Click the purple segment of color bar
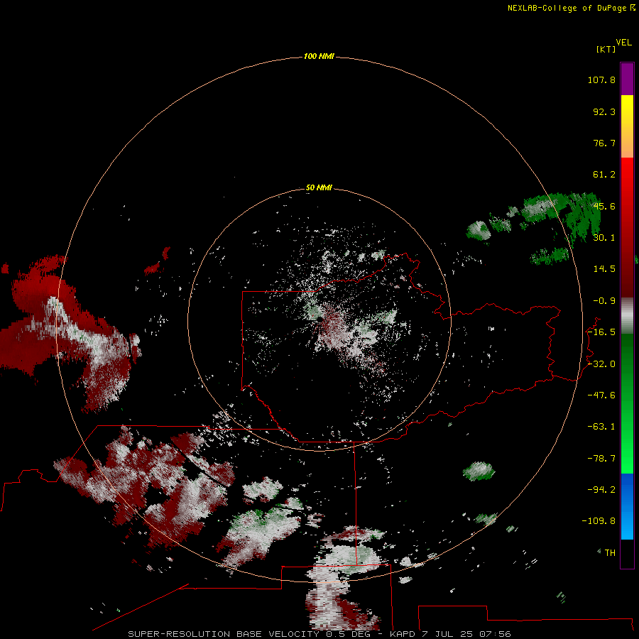Viewport: 639px width, 639px height. [627, 79]
